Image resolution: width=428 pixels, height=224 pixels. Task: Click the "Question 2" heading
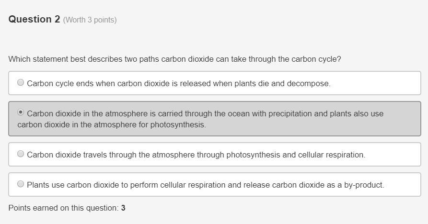click(x=34, y=19)
